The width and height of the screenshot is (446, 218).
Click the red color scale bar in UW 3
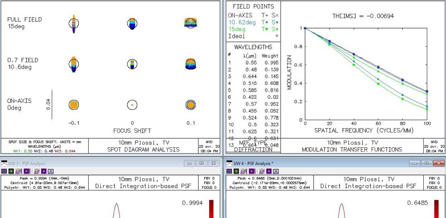click(x=211, y=209)
